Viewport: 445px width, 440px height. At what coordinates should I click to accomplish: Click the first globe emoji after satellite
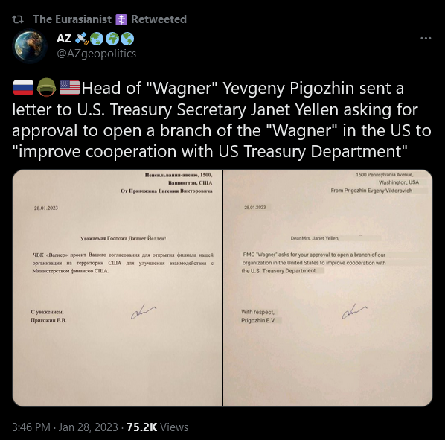(97, 39)
